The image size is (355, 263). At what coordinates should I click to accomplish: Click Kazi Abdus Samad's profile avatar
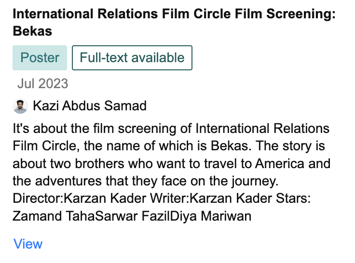click(x=20, y=106)
